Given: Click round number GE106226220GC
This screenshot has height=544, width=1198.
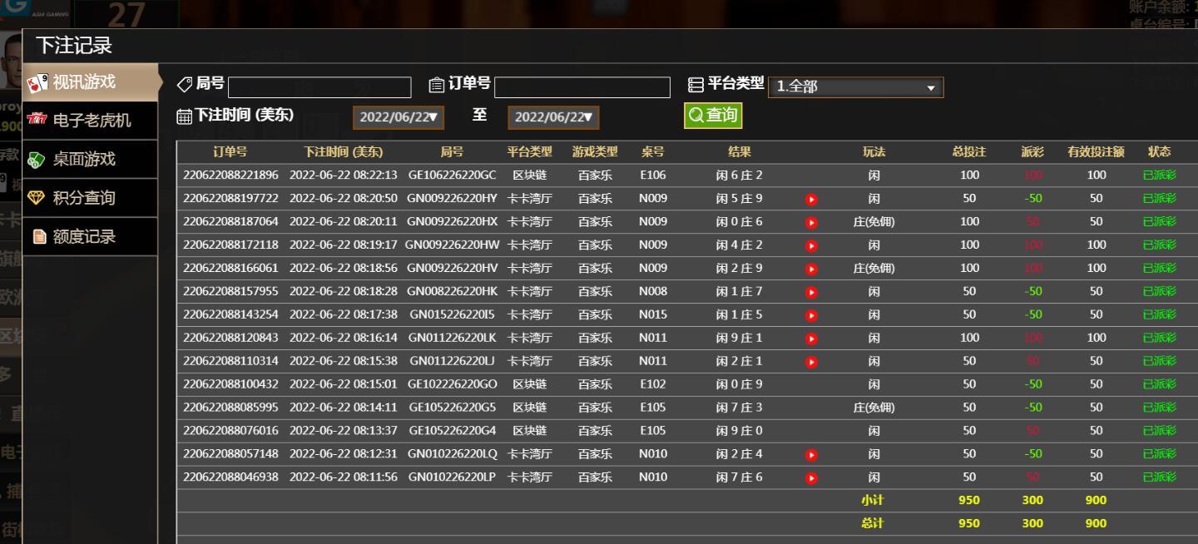Looking at the screenshot, I should (452, 176).
